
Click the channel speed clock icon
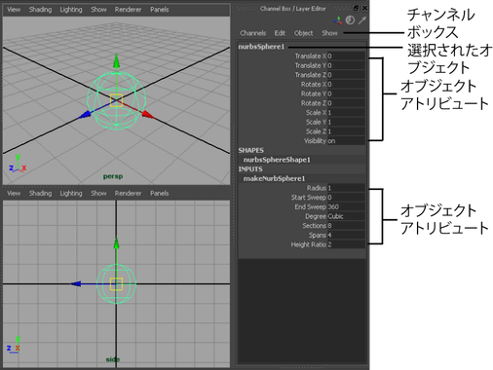pyautogui.click(x=350, y=20)
